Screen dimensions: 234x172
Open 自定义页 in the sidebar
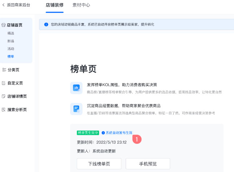[x=15, y=83]
